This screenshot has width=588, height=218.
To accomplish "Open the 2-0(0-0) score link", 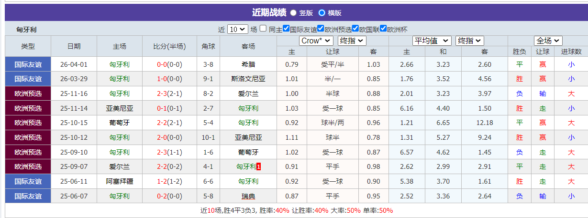I will pyautogui.click(x=169, y=137).
